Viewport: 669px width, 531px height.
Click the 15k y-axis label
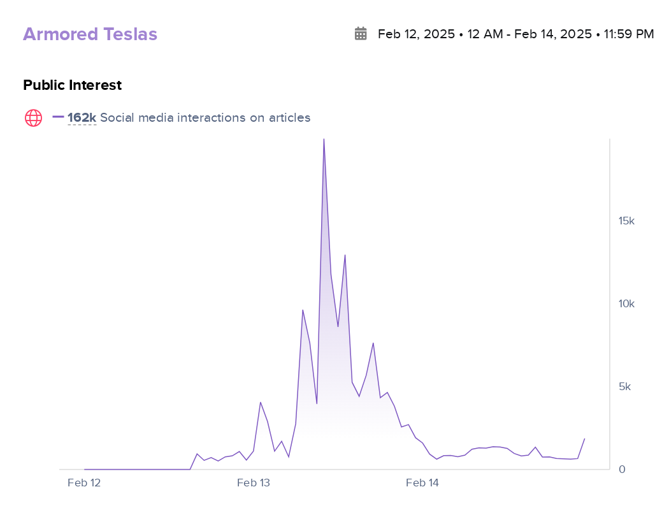point(626,221)
